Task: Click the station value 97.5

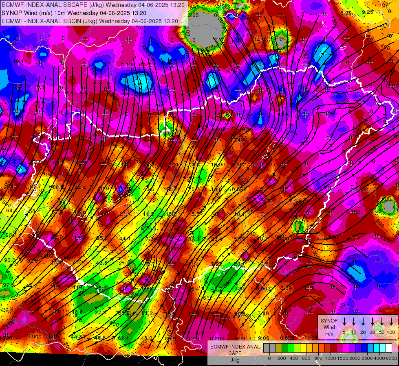Action: pos(9,285)
